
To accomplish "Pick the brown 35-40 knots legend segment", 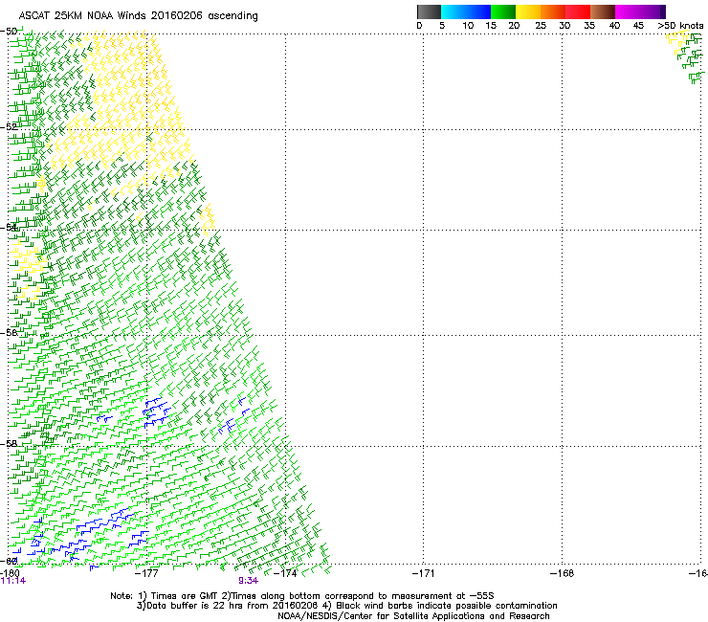I will 603,11.
